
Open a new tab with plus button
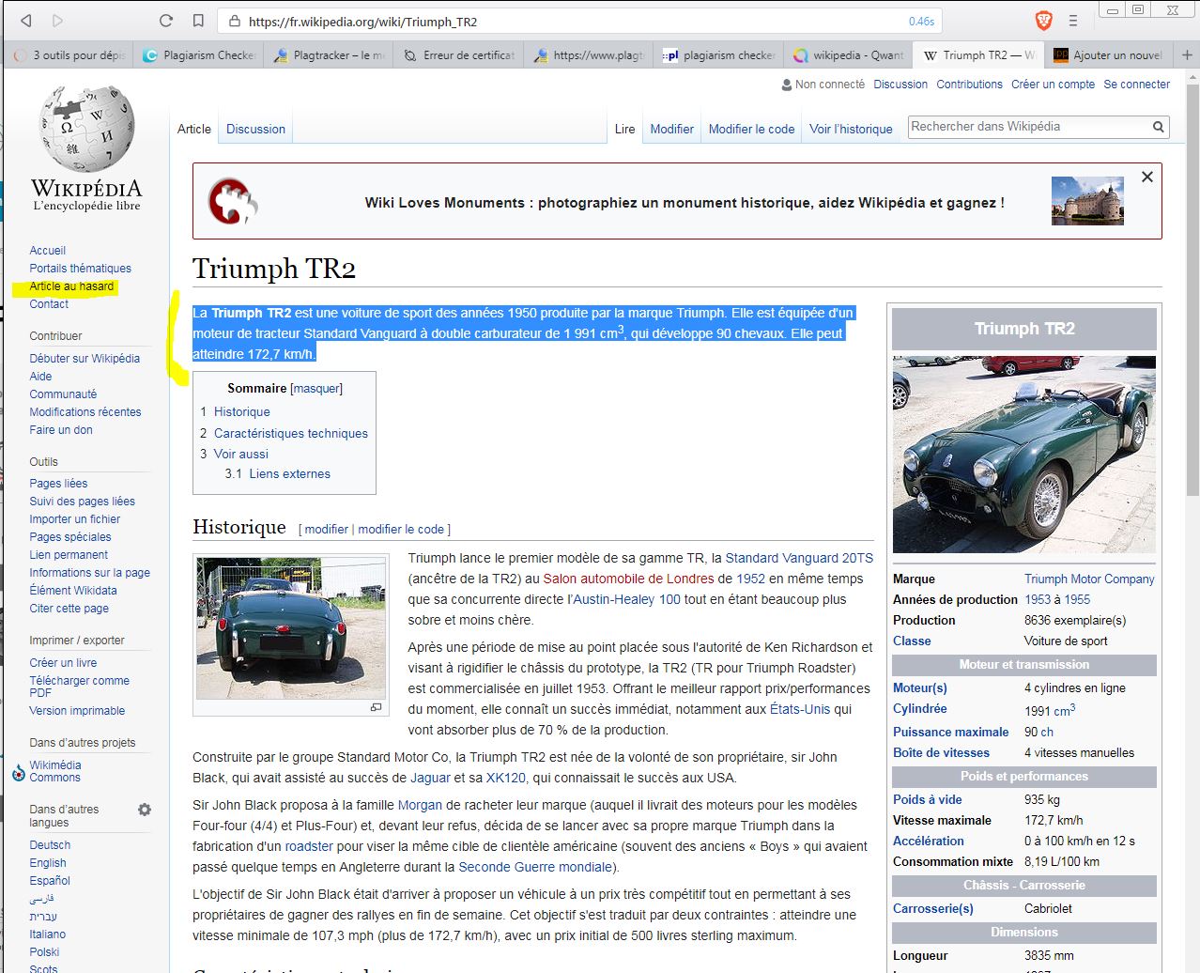[1187, 55]
